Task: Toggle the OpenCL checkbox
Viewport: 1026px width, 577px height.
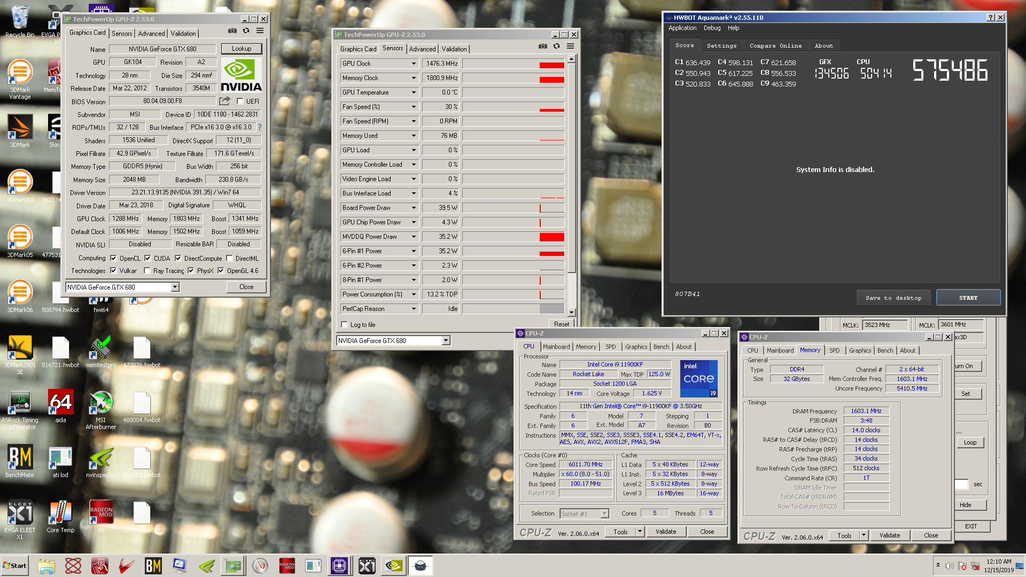Action: click(x=113, y=258)
